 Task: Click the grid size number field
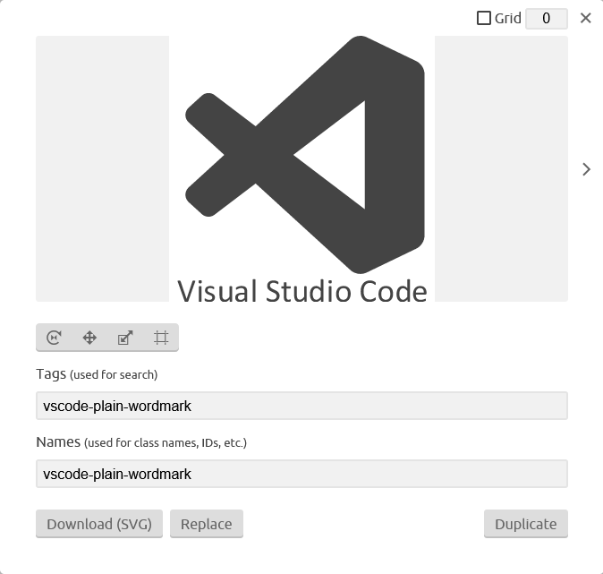pos(547,18)
